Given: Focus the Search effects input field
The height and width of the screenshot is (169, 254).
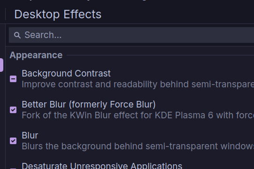Looking at the screenshot, I should coord(131,35).
